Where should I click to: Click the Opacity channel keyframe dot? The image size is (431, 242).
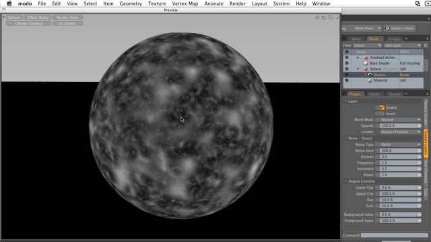click(x=377, y=126)
